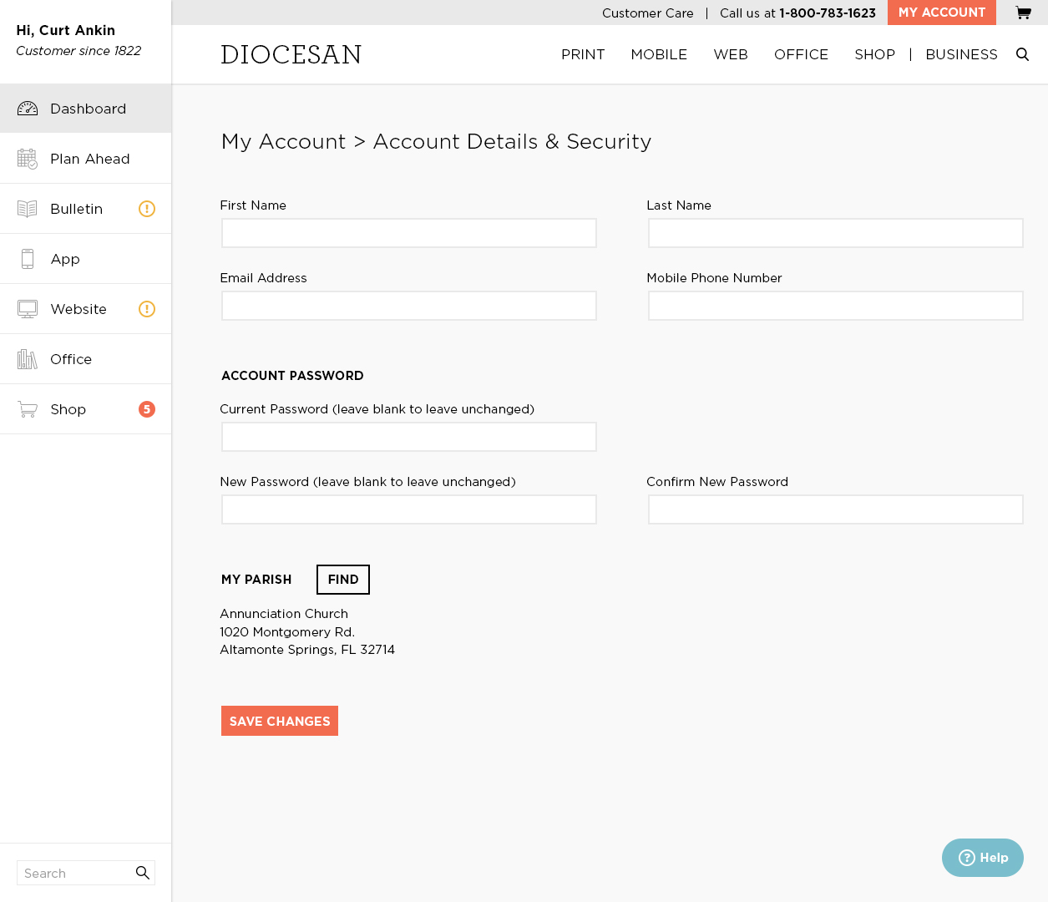Click the Plan Ahead calendar icon
The image size is (1048, 902).
(x=28, y=159)
